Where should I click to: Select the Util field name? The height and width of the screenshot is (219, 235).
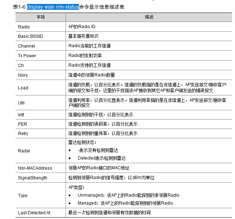click(x=21, y=103)
